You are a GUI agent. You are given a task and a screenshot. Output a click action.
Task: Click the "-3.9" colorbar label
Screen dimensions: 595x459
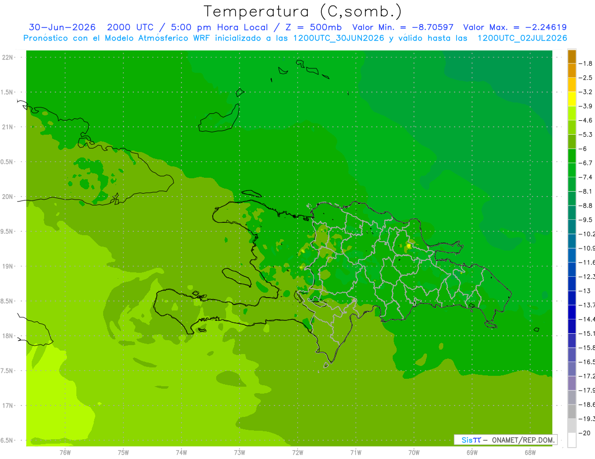coord(586,106)
